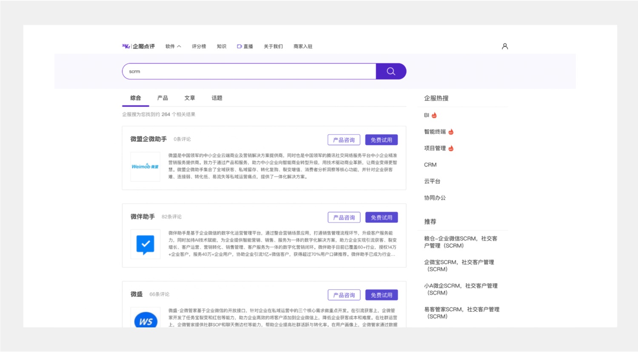Click the 66条评论 count for 微盛
The height and width of the screenshot is (352, 638).
point(159,295)
